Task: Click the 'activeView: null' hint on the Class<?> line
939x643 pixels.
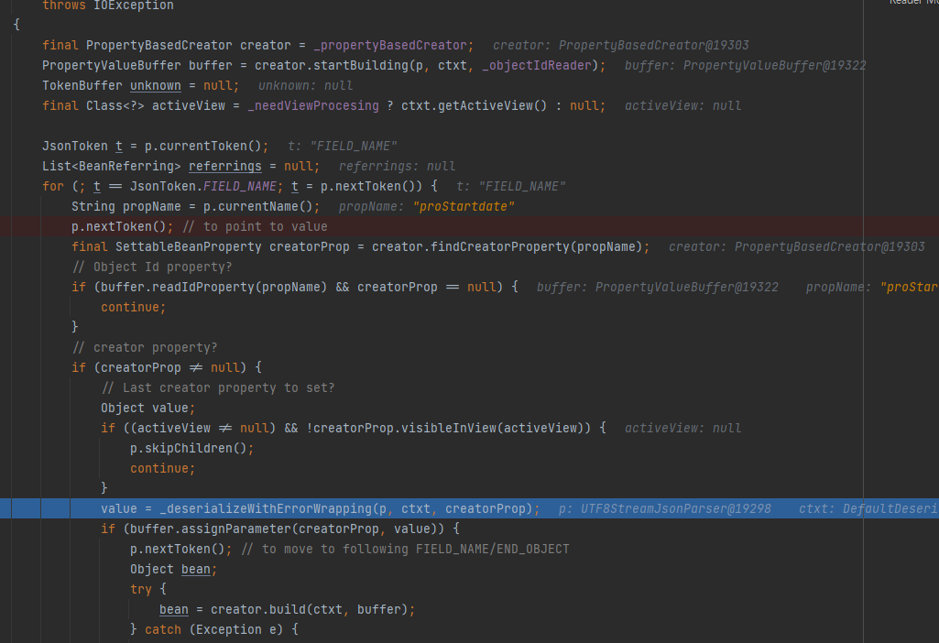Action: point(682,106)
